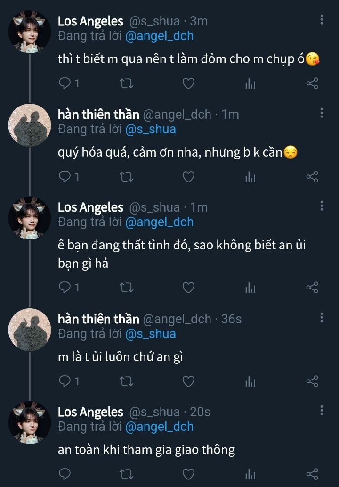Share the last tweet "an toàn khi tham gia"

pos(312,474)
